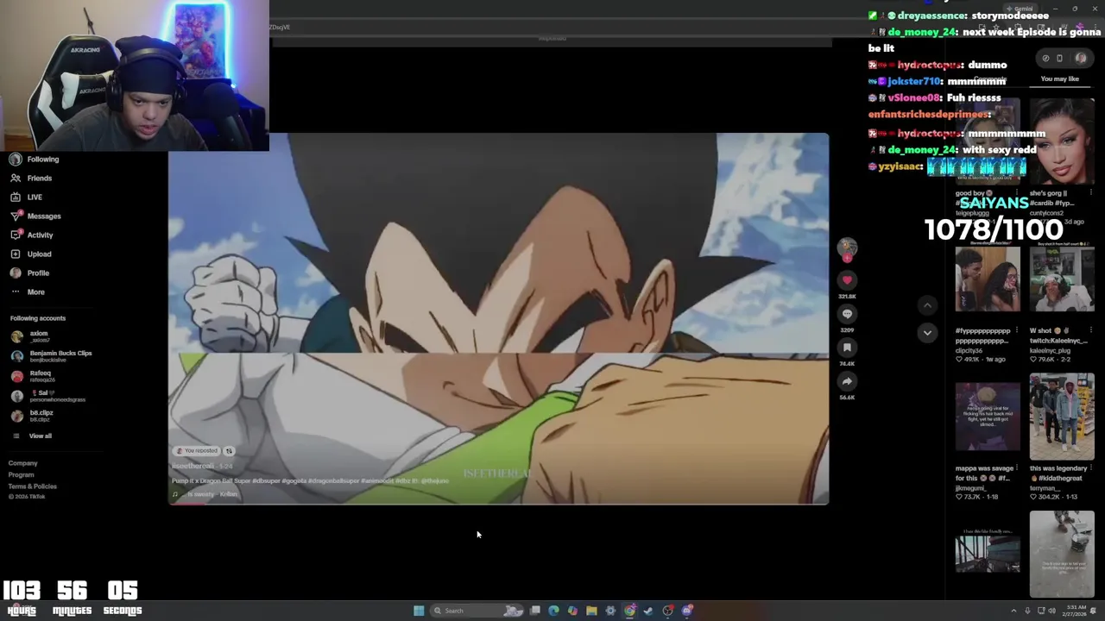Open Messages inbox
The height and width of the screenshot is (621, 1105).
point(36,216)
